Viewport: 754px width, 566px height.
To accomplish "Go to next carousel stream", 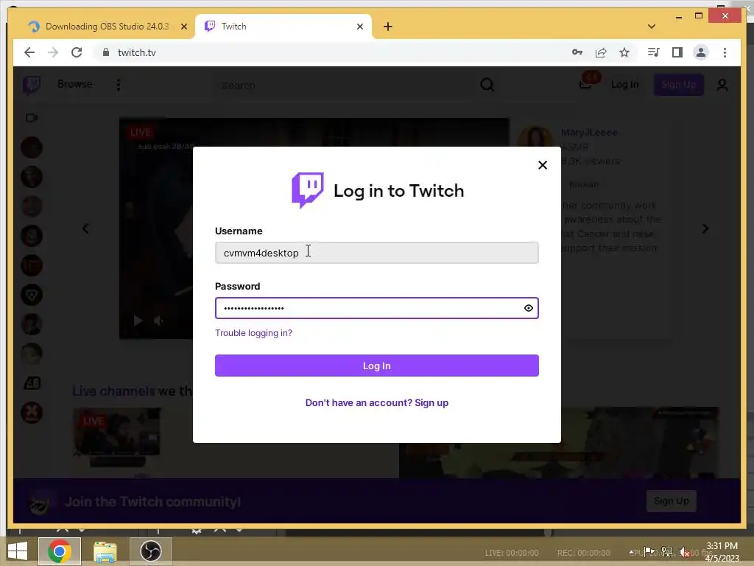I will 705,228.
